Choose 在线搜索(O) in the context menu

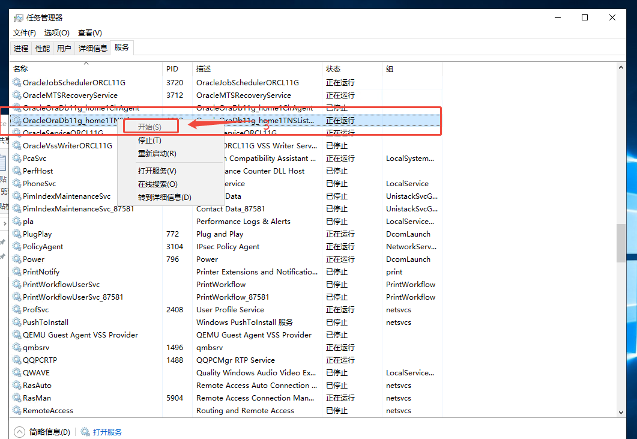point(158,184)
